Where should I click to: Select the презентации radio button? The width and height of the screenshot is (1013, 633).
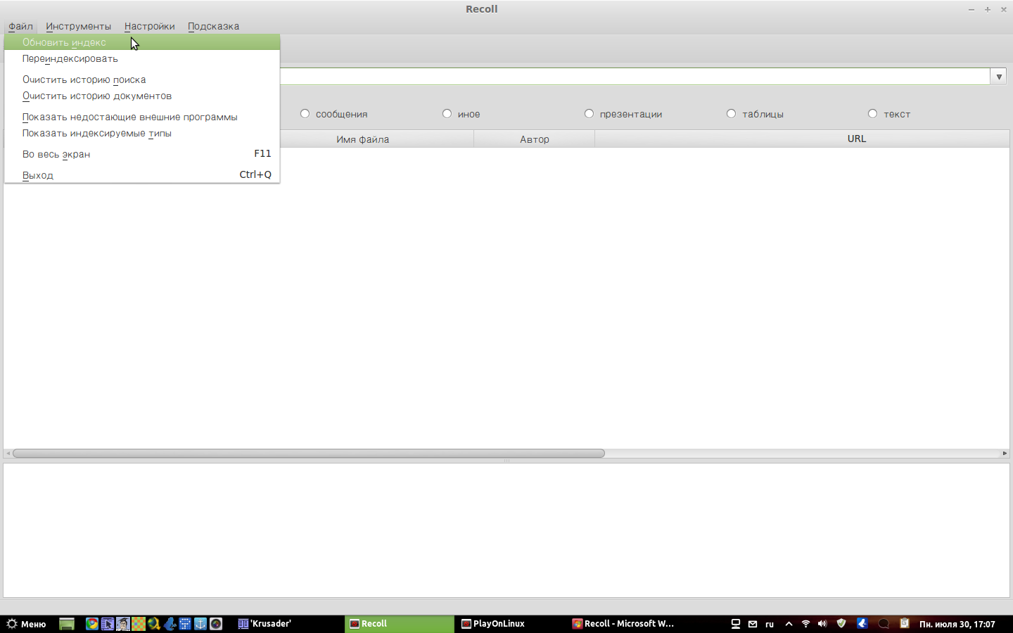(589, 114)
